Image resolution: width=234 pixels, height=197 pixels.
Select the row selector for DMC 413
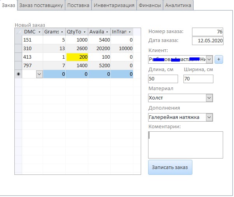pos(18,57)
